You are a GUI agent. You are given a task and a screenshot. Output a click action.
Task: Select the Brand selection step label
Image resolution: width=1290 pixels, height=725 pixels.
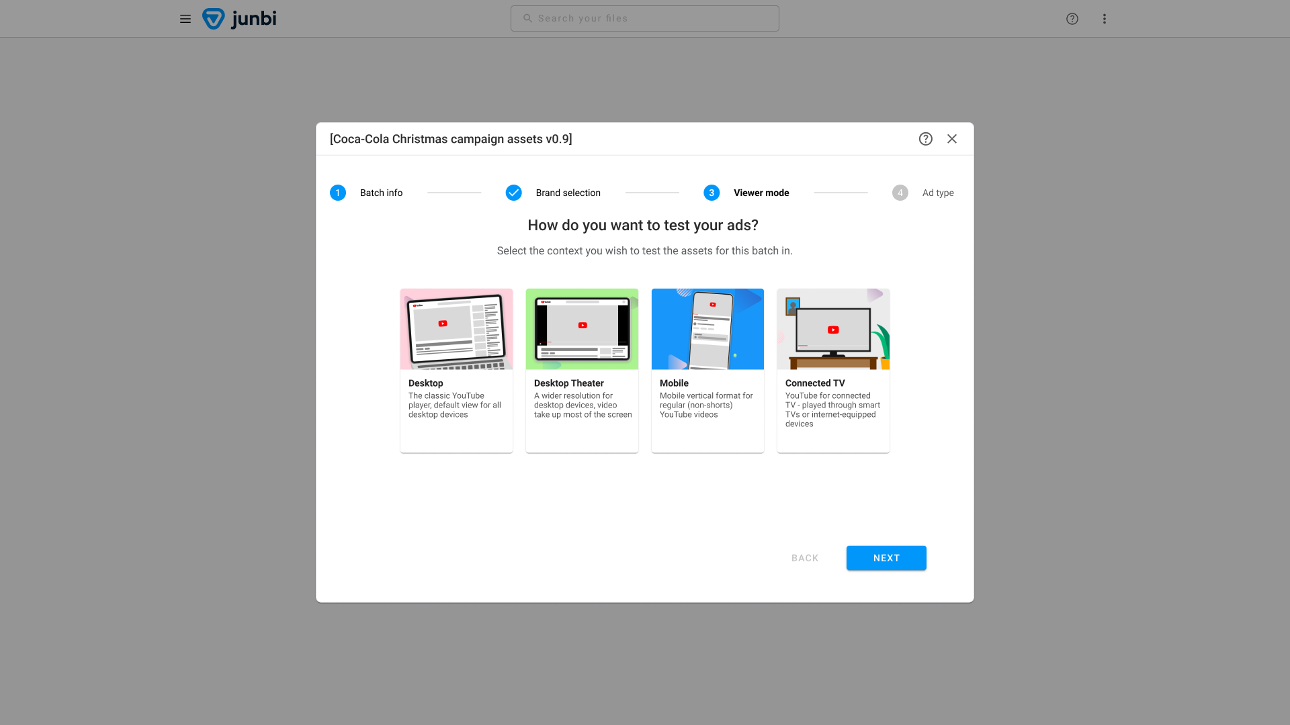pos(568,193)
